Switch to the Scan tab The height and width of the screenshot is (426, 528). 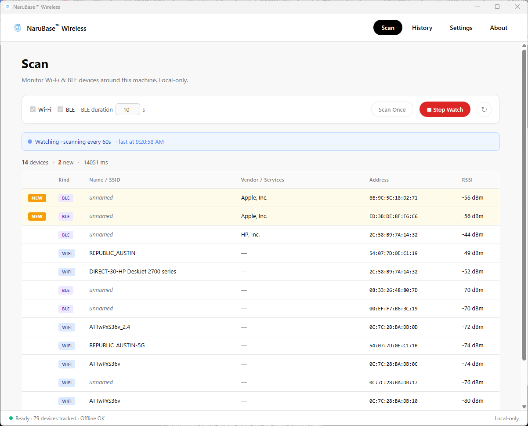pos(388,28)
